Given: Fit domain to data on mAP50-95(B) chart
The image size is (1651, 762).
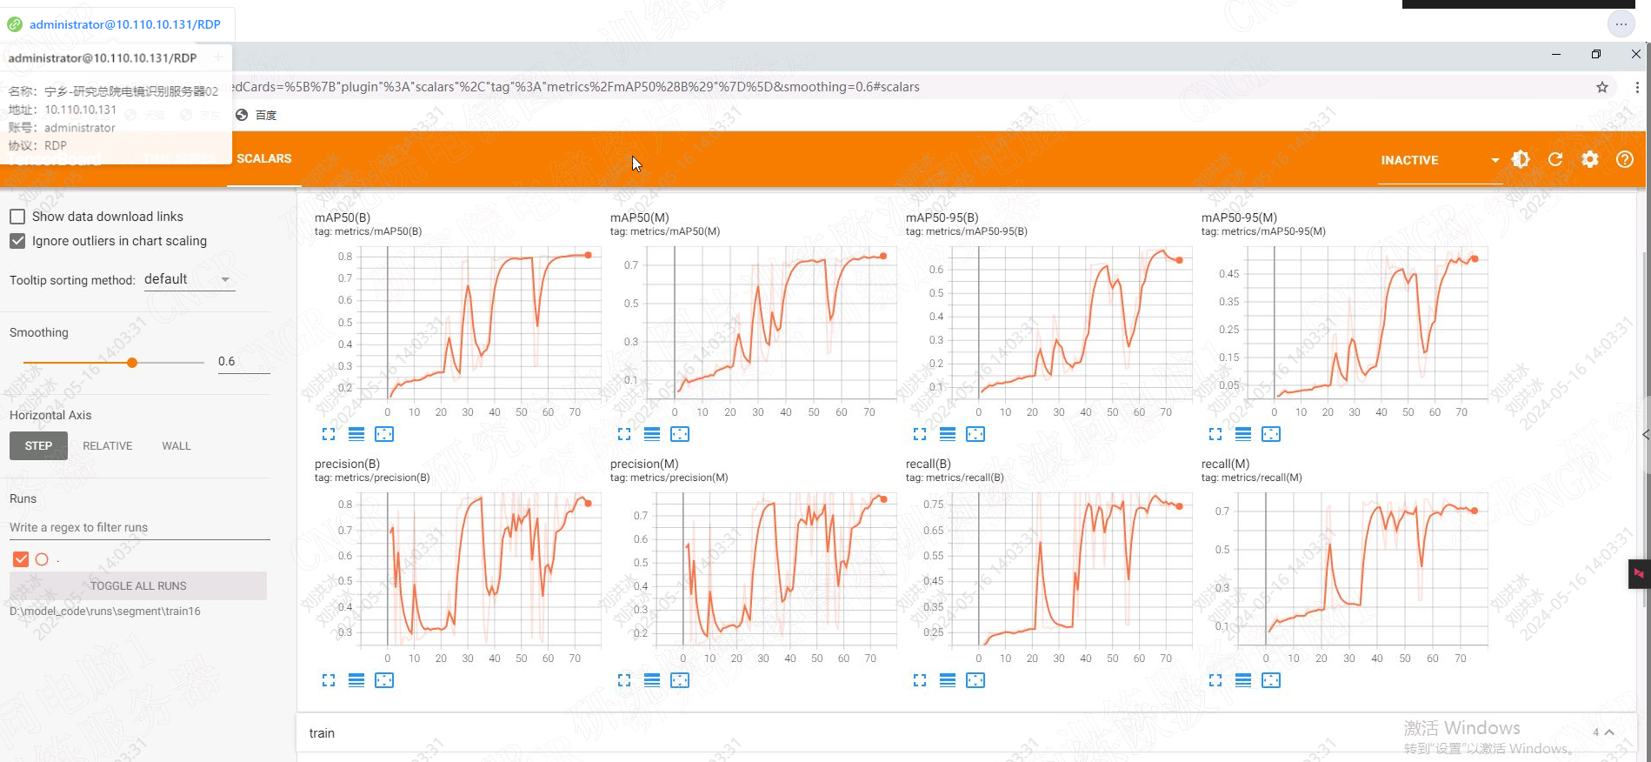Looking at the screenshot, I should [975, 434].
